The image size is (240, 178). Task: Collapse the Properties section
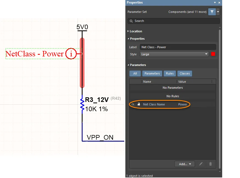128,39
